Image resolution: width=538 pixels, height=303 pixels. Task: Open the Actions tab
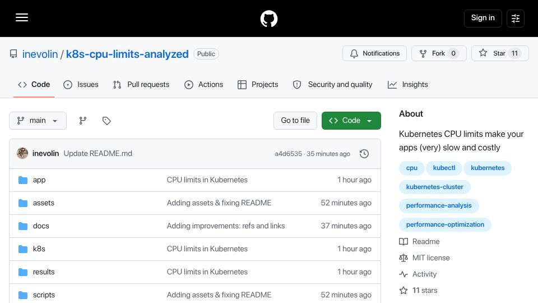coord(204,85)
